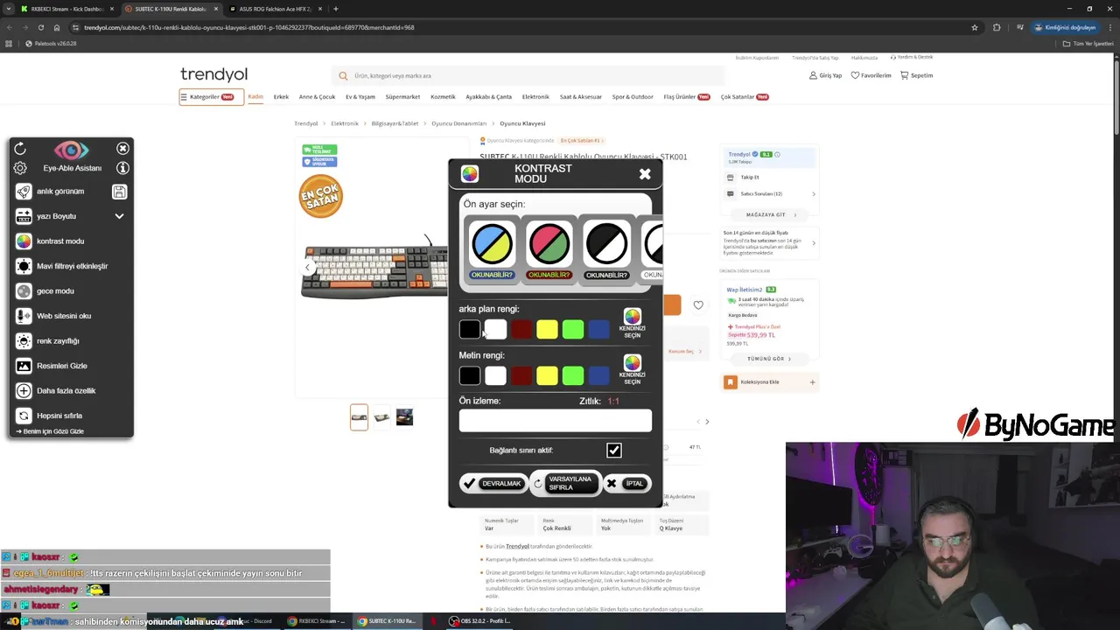Choose green background color swatch
Viewport: 1120px width, 630px height.
573,329
